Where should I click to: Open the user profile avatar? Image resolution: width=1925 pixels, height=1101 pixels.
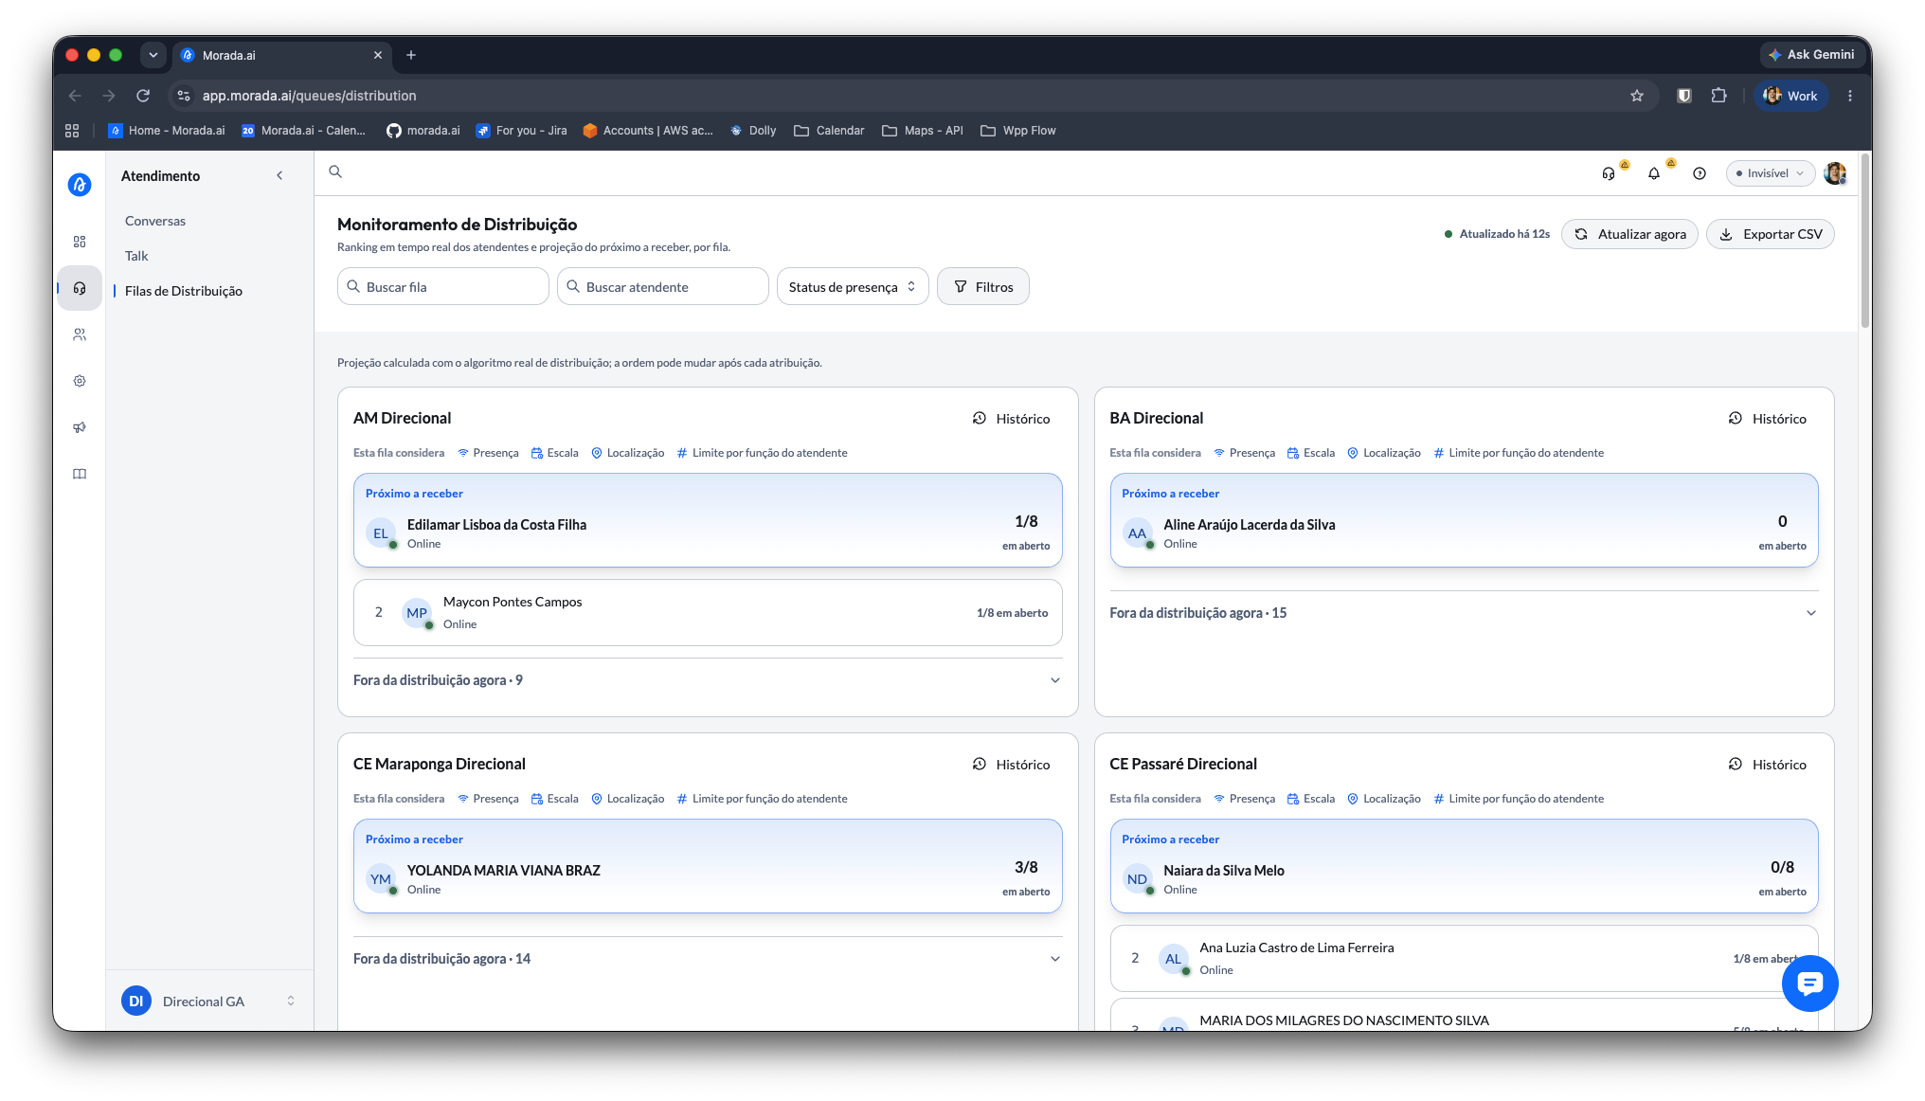click(1835, 173)
